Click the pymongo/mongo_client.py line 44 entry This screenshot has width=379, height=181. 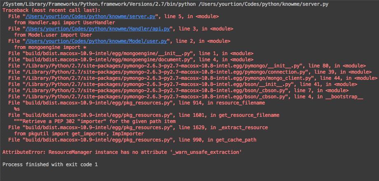click(189, 78)
